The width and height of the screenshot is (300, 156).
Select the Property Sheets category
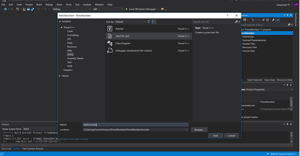point(75,58)
